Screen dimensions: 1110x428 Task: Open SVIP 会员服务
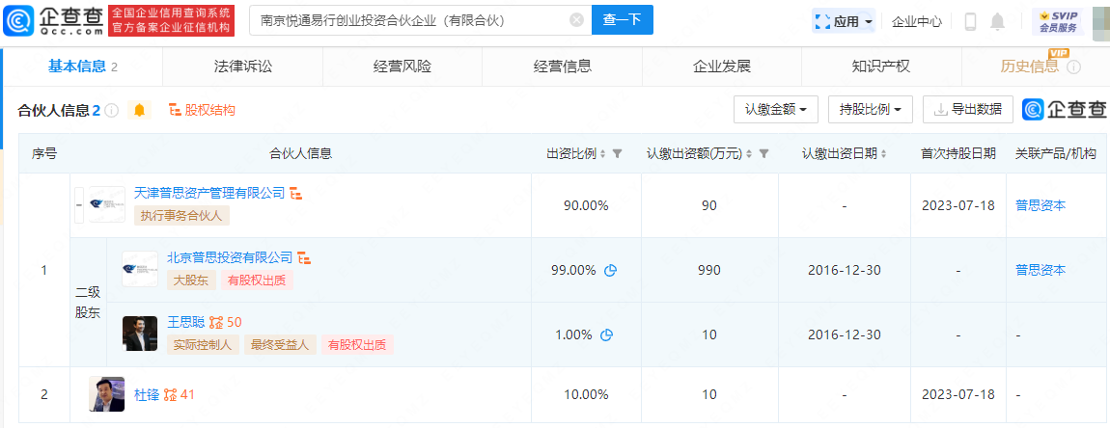pyautogui.click(x=1058, y=22)
